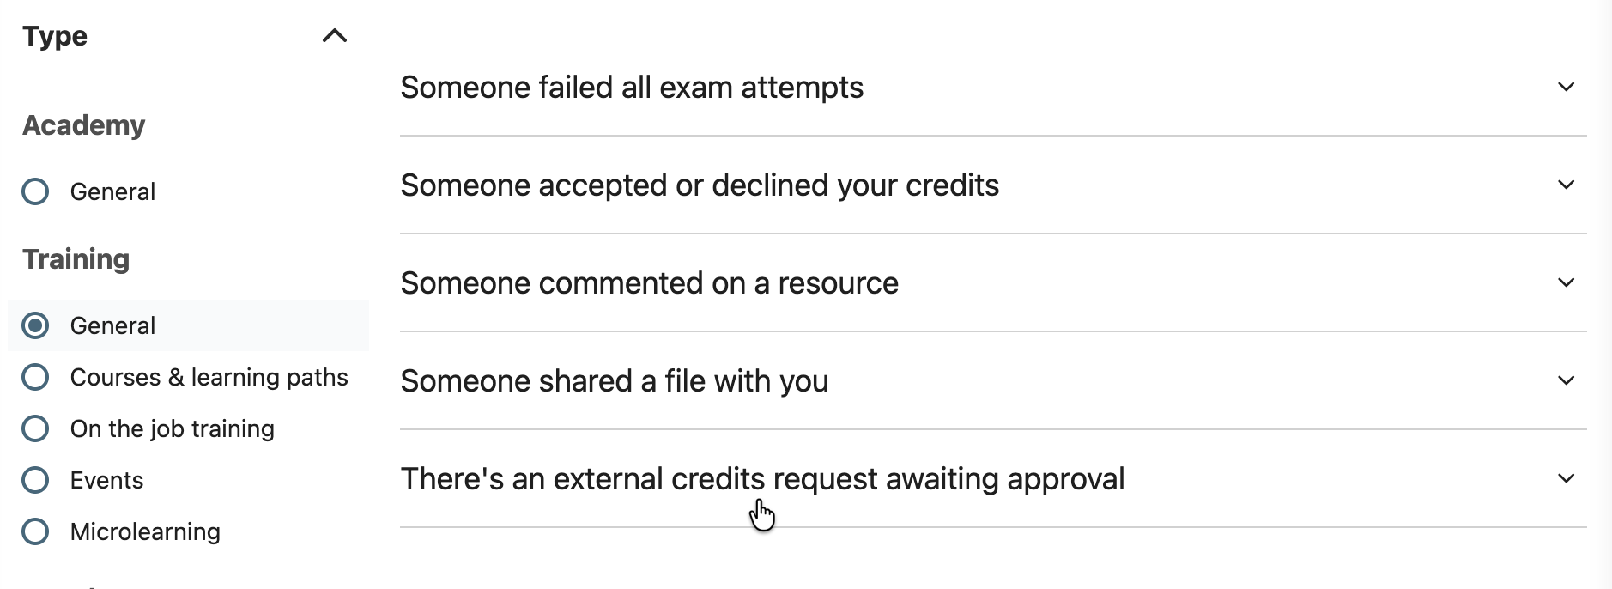Choose Courses & learning paths radio button
The width and height of the screenshot is (1612, 589).
[x=35, y=377]
